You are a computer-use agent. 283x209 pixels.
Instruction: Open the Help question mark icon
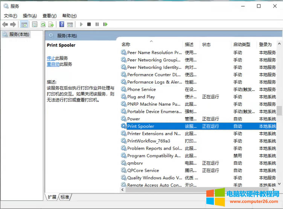pyautogui.click(x=62, y=24)
